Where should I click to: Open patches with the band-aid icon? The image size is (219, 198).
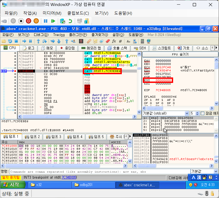89,41
